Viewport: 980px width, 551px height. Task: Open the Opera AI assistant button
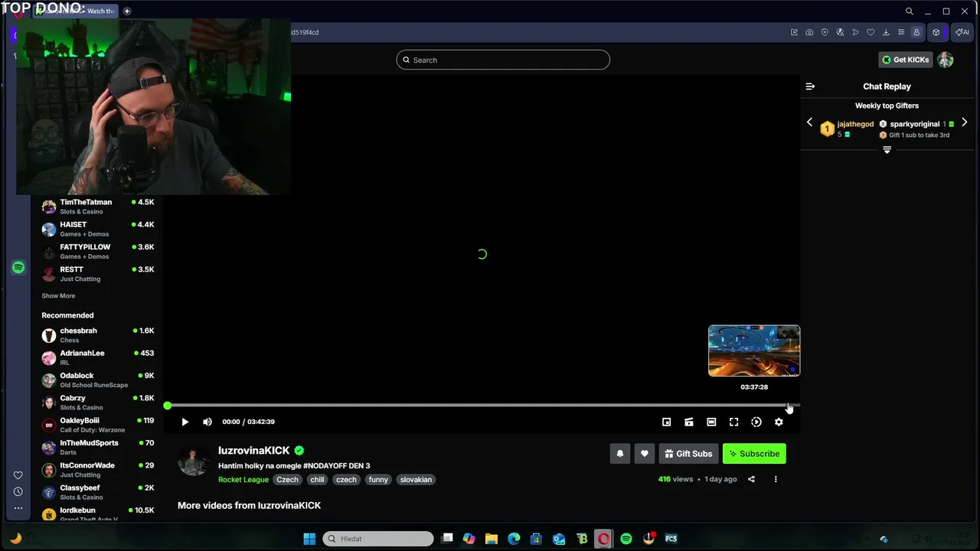click(x=961, y=32)
